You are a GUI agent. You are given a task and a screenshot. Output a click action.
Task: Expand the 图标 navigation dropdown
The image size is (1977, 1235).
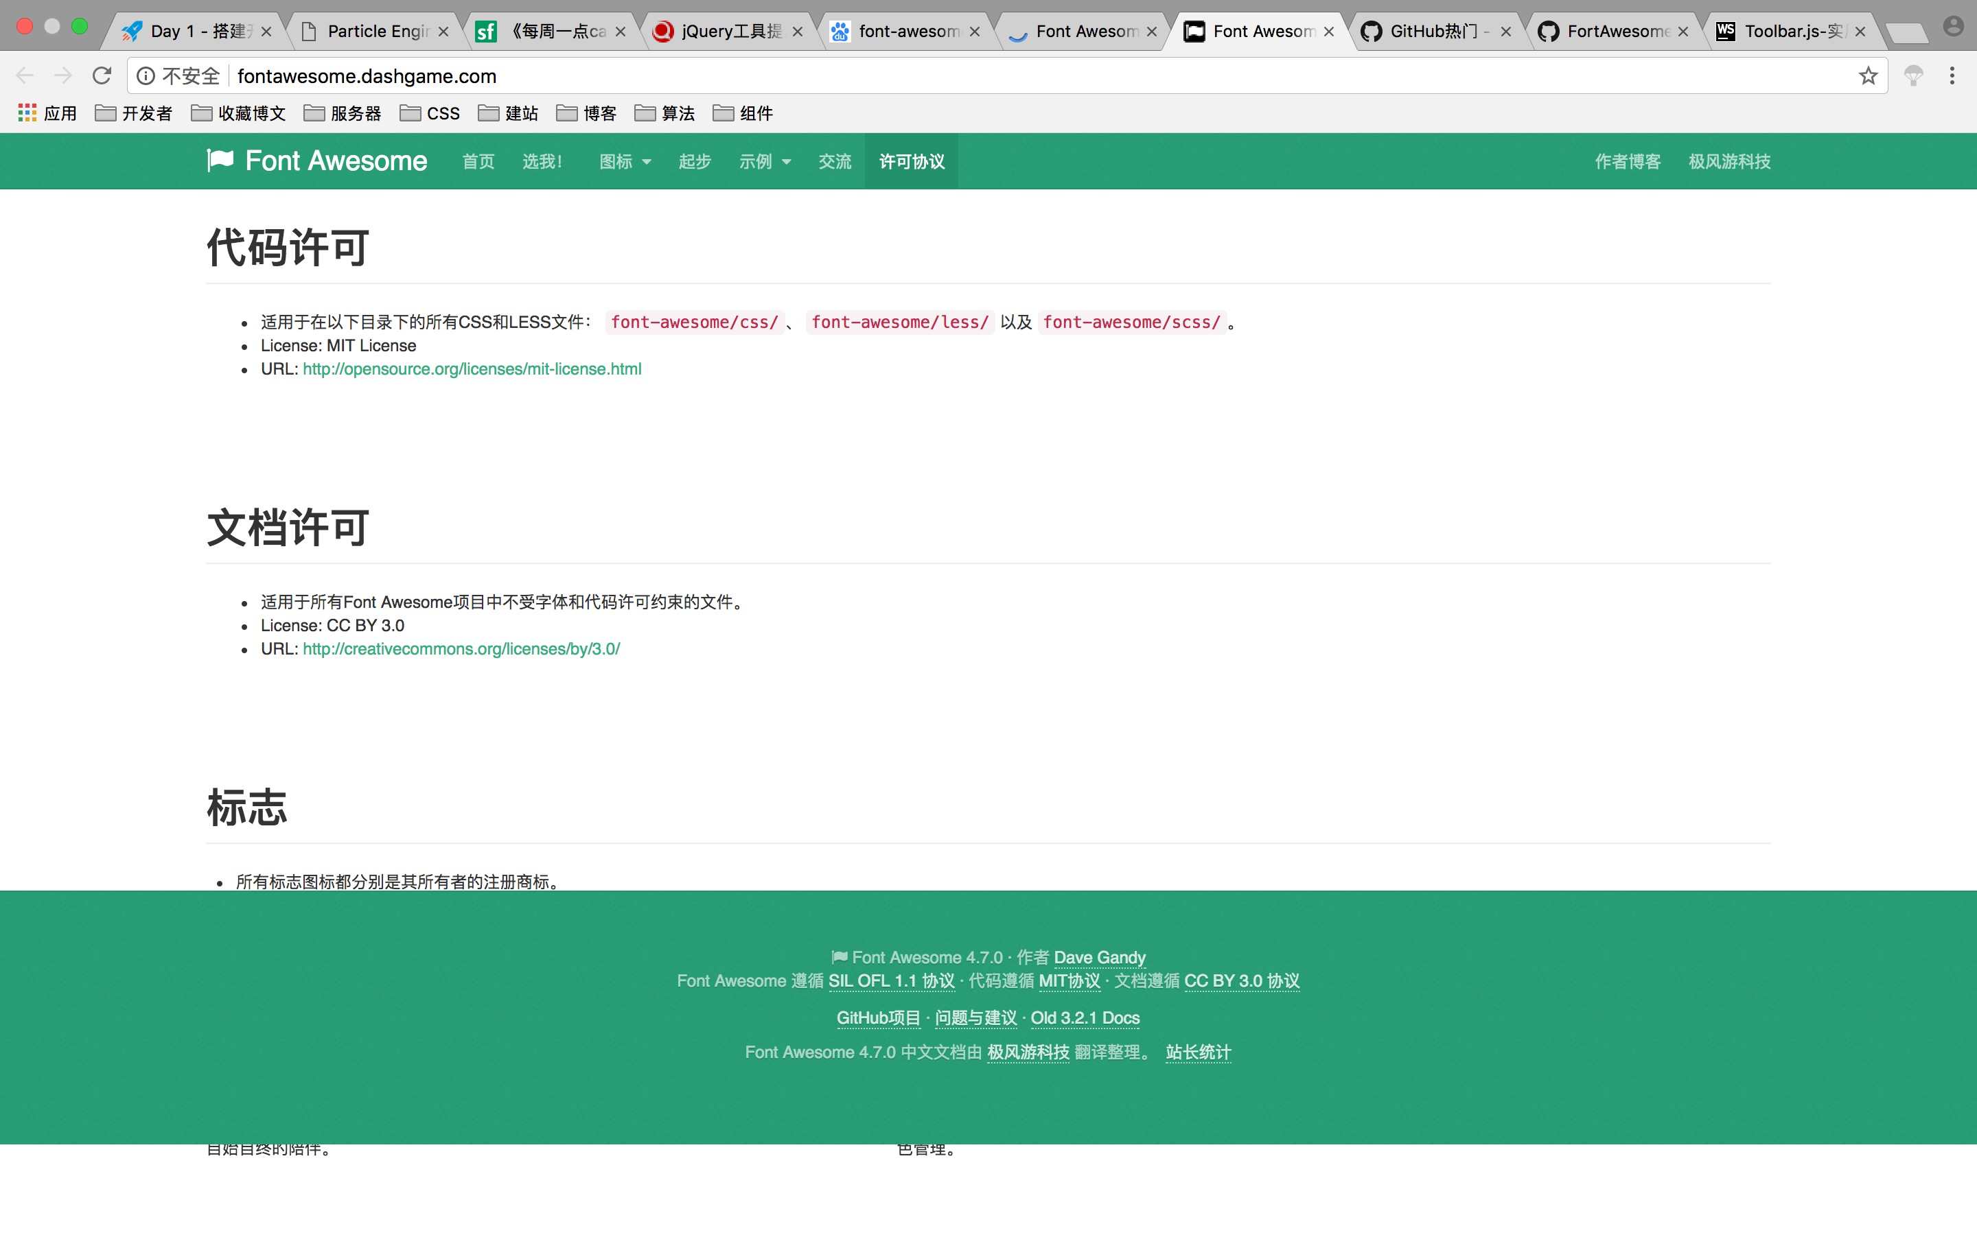click(x=624, y=161)
